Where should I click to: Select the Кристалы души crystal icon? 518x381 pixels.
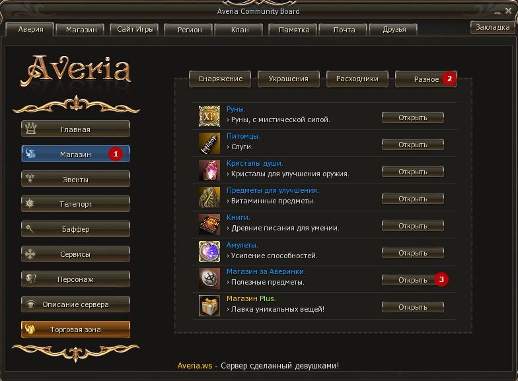click(209, 170)
